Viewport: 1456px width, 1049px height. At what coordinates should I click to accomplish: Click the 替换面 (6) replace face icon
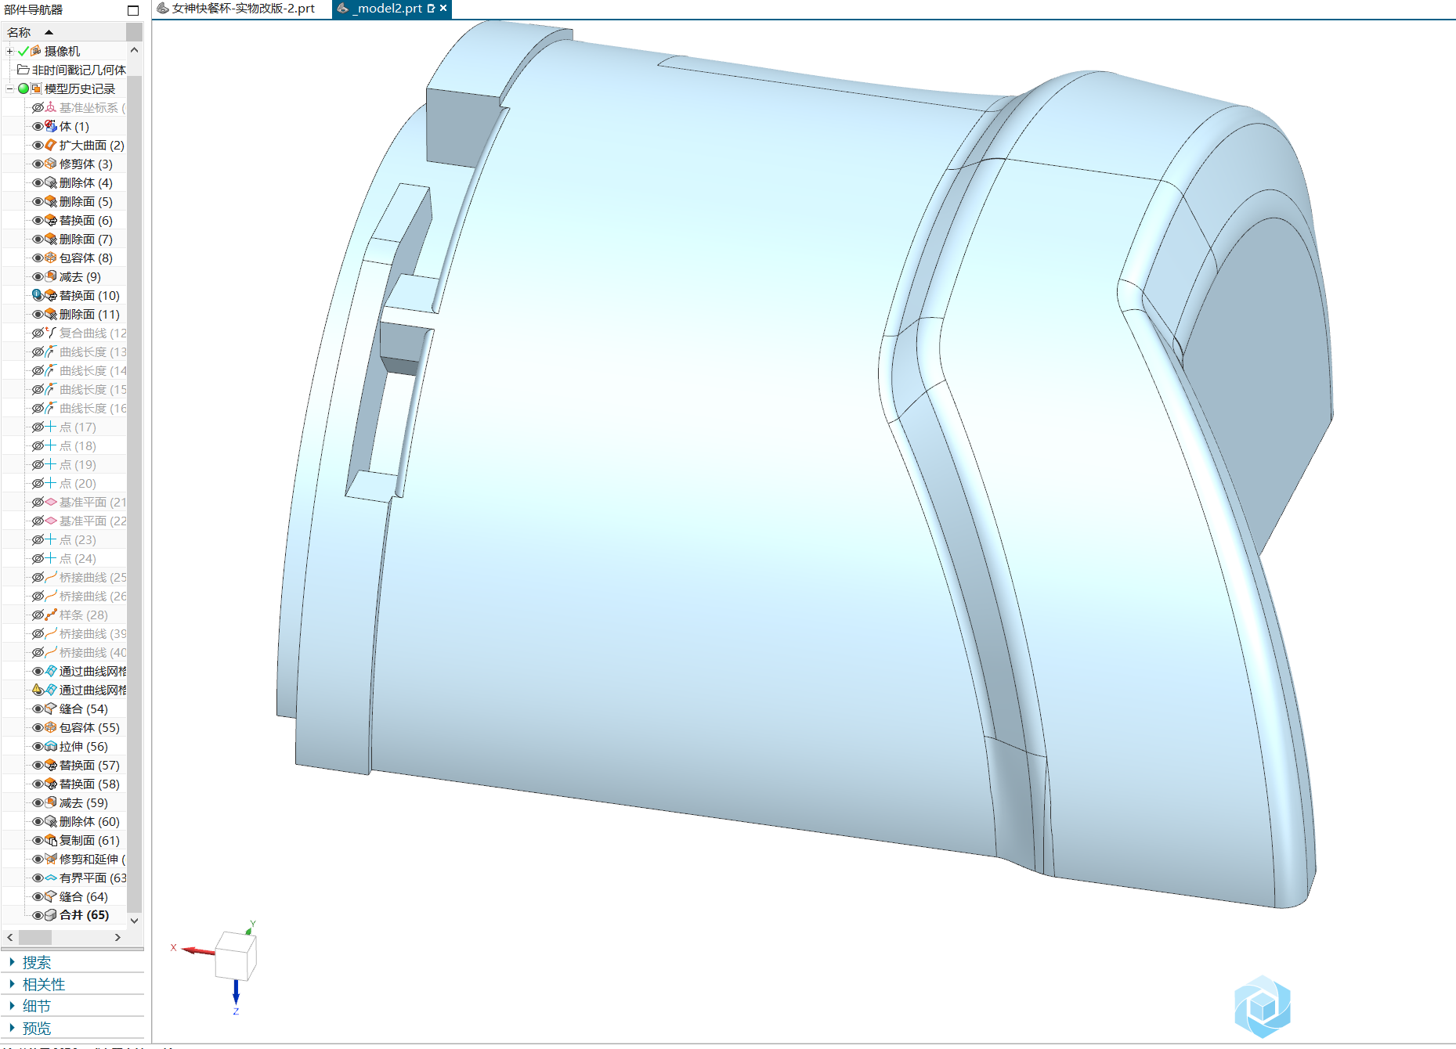51,220
